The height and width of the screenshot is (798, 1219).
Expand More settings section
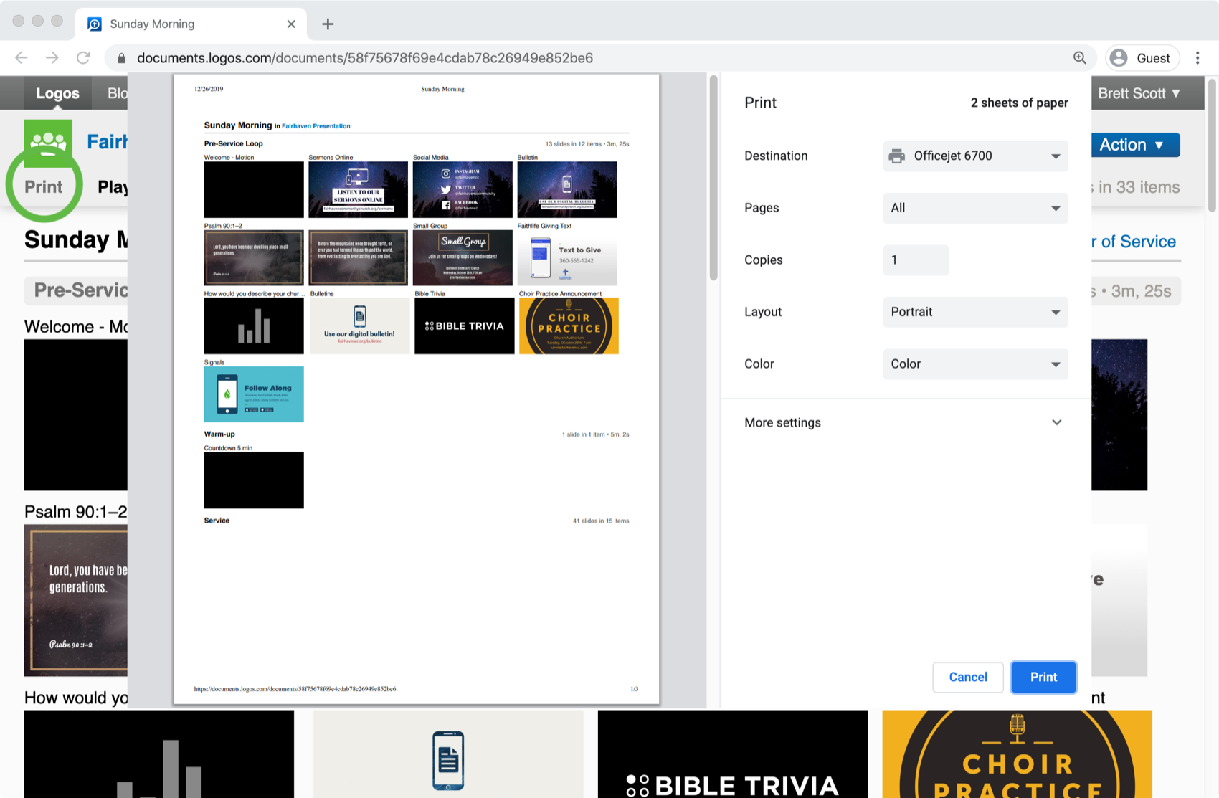[x=903, y=422]
